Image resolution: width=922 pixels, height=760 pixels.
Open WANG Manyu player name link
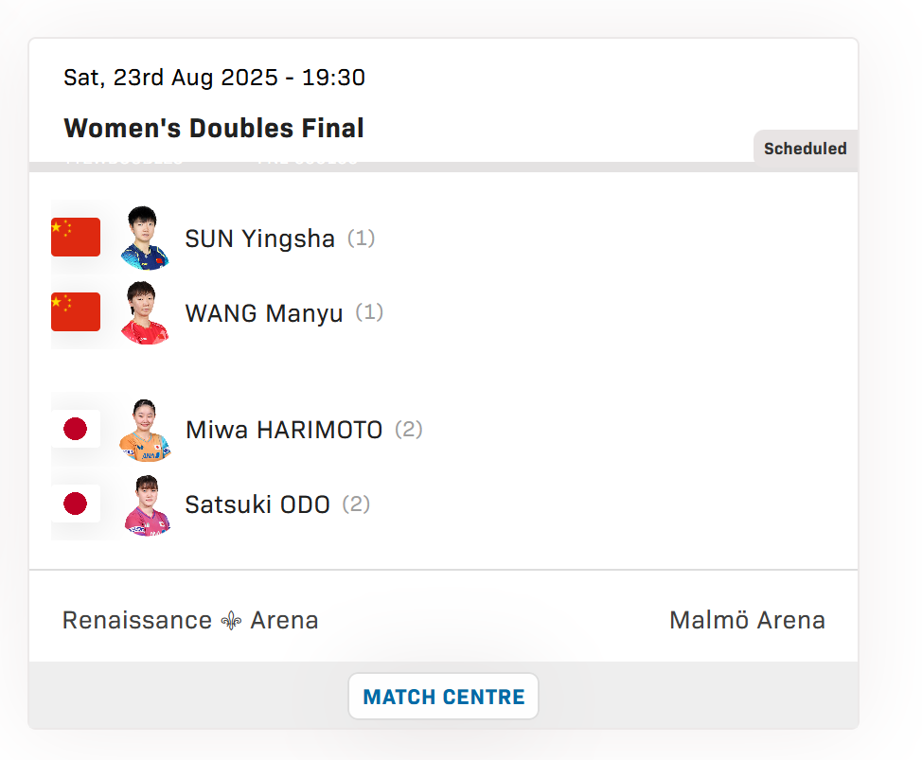tap(263, 313)
